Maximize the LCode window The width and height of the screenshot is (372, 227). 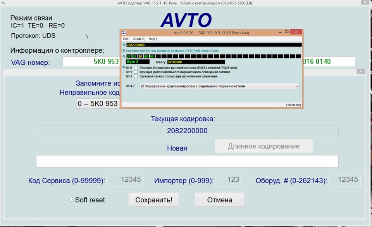(x=287, y=32)
